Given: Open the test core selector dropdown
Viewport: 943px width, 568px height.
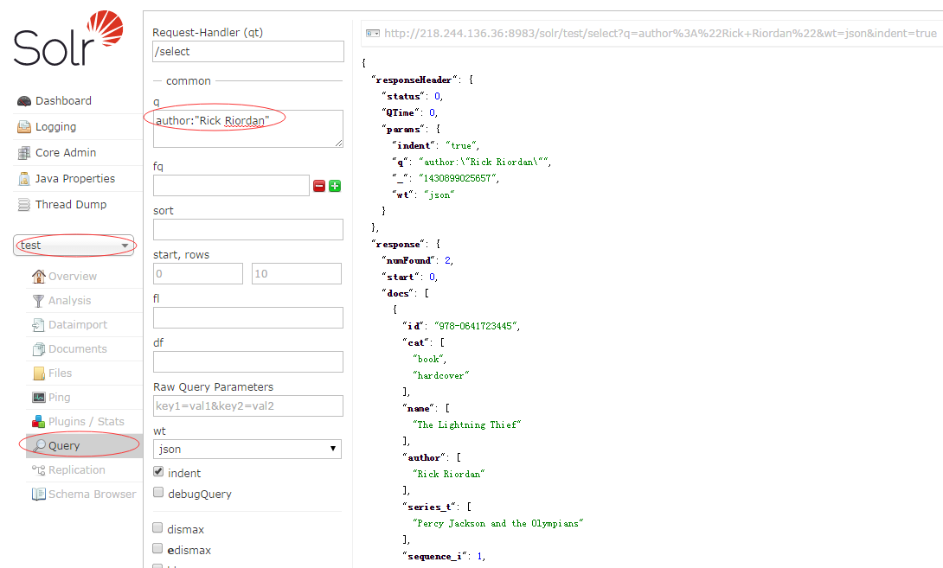Looking at the screenshot, I should 74,246.
